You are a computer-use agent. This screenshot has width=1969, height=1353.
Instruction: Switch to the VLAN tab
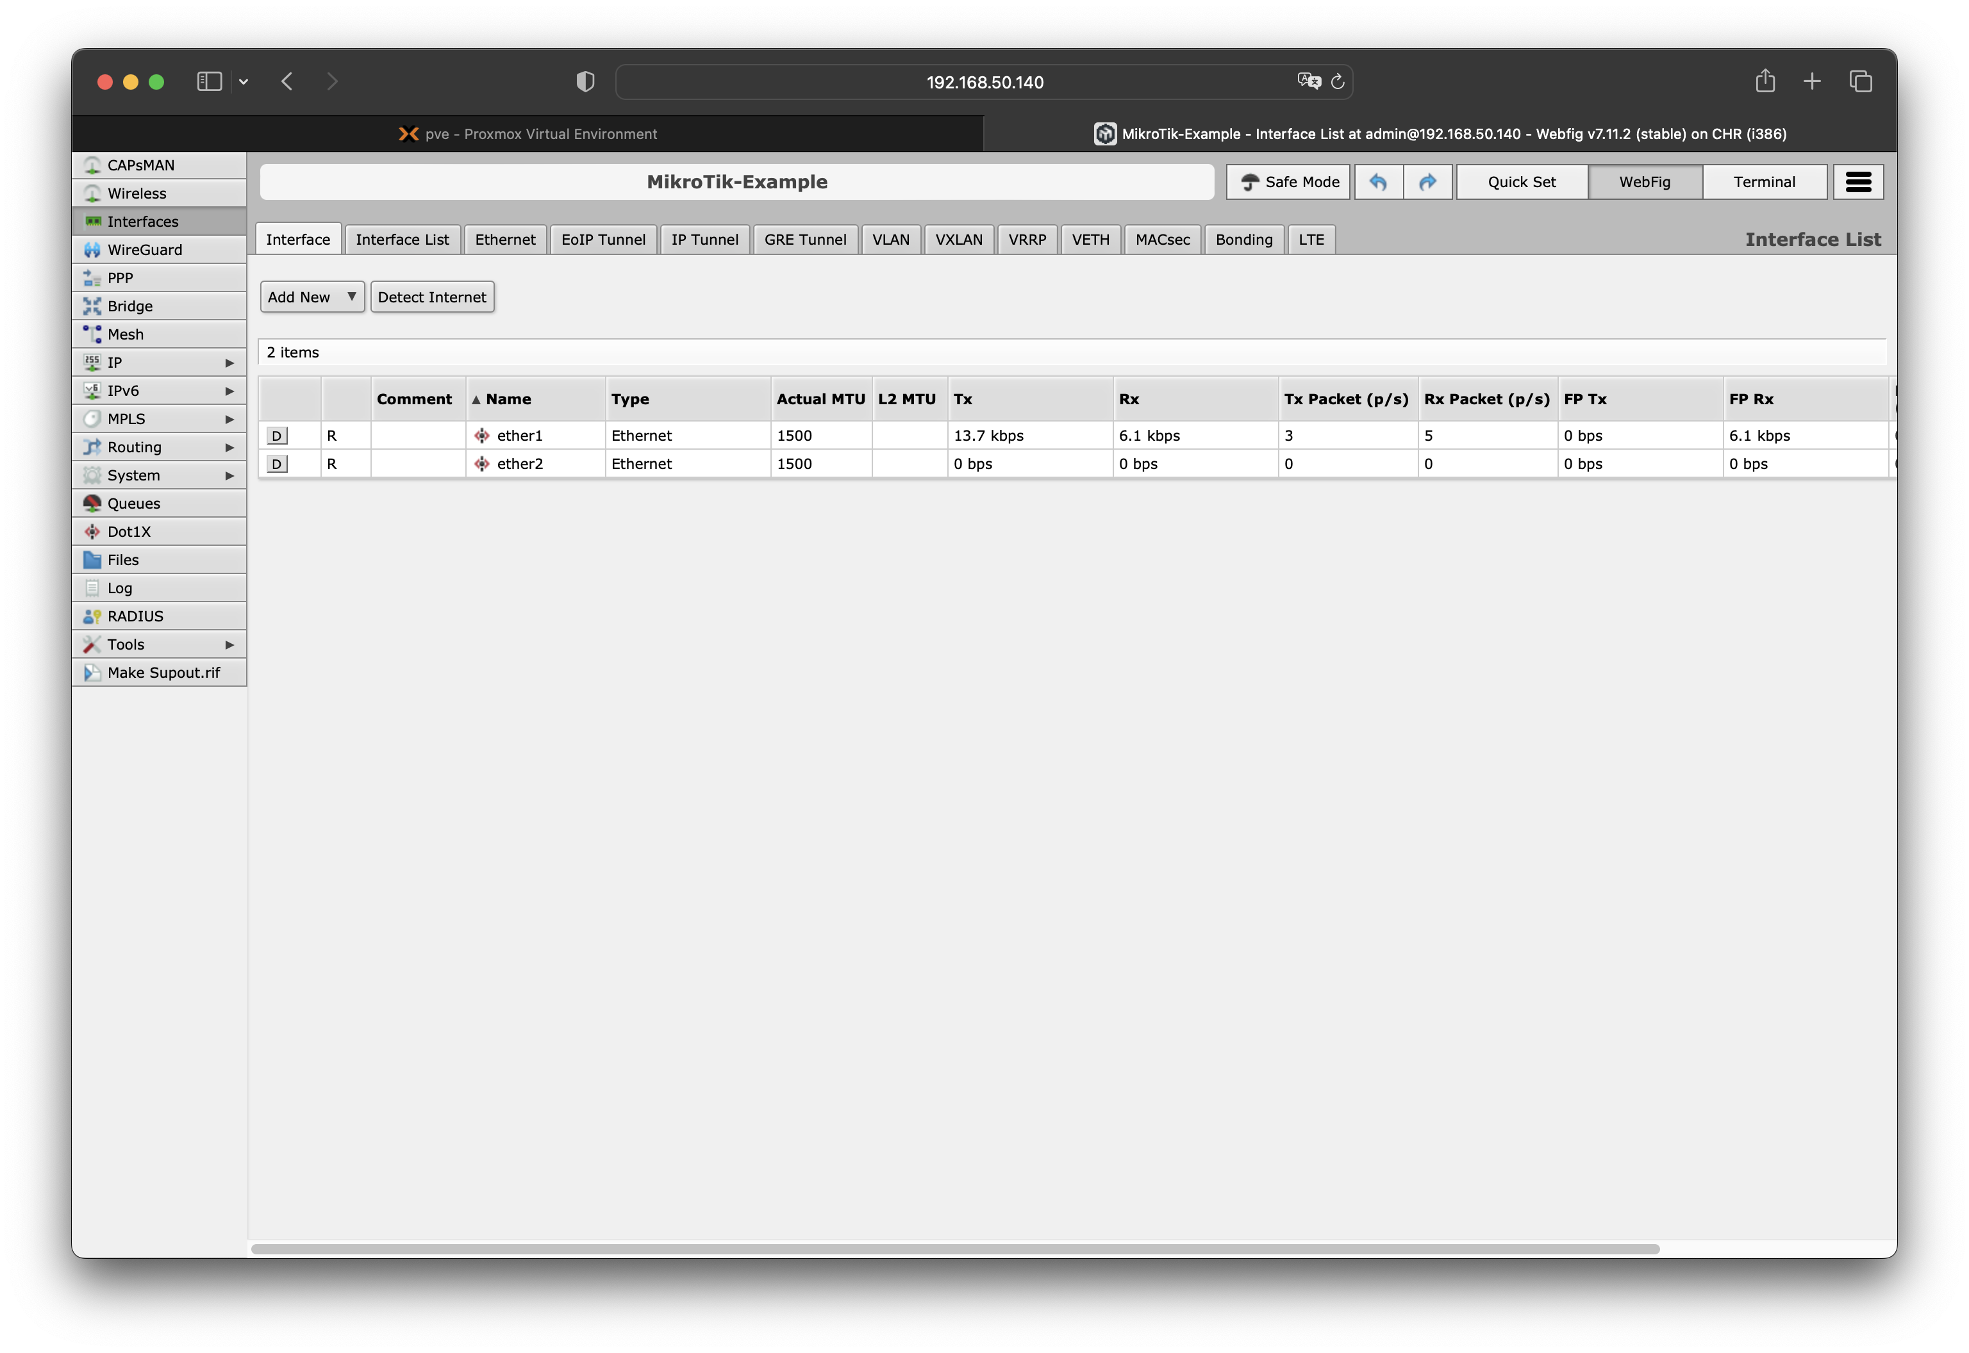click(890, 239)
